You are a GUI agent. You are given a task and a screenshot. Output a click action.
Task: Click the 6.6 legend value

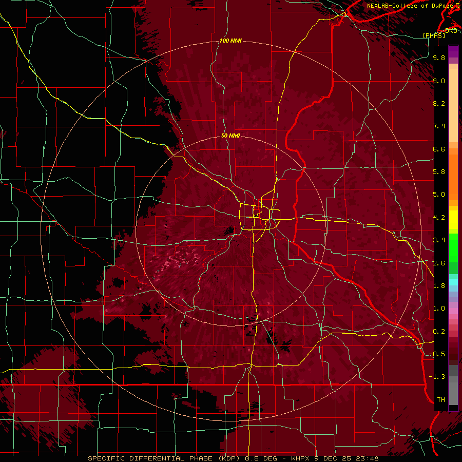[439, 149]
